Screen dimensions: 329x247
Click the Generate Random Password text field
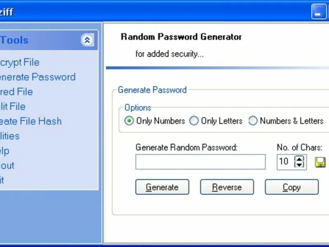coord(200,162)
